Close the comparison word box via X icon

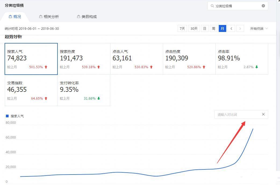(x=263, y=114)
